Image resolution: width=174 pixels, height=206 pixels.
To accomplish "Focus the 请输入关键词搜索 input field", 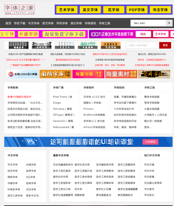I will tap(143, 45).
